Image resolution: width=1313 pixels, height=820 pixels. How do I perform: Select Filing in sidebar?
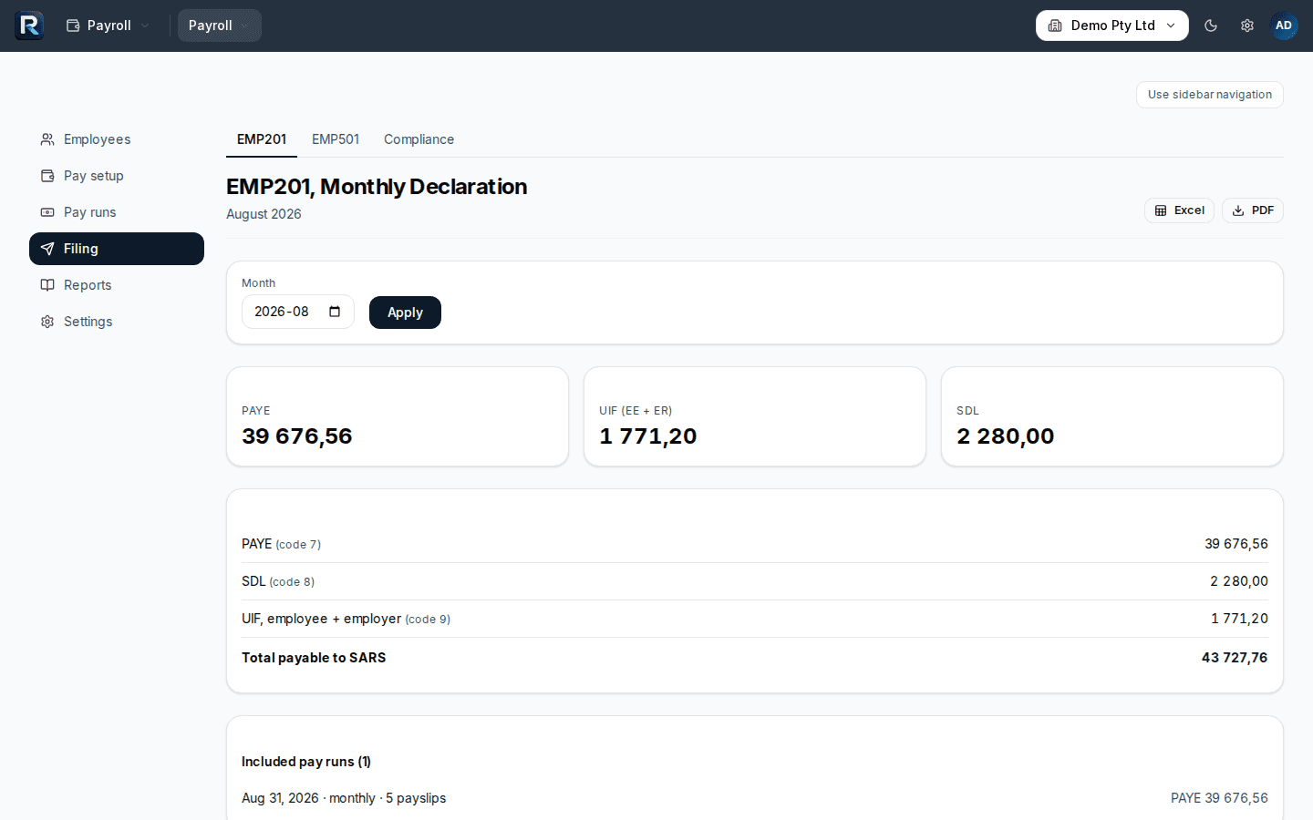pos(117,249)
